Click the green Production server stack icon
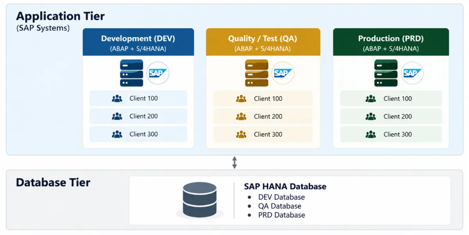This screenshot has width=469, height=235. pyautogui.click(x=386, y=73)
